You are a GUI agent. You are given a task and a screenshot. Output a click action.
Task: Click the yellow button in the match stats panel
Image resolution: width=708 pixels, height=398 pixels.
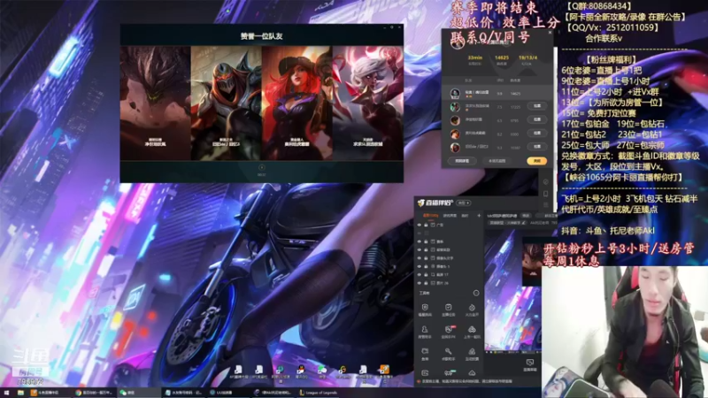537,161
